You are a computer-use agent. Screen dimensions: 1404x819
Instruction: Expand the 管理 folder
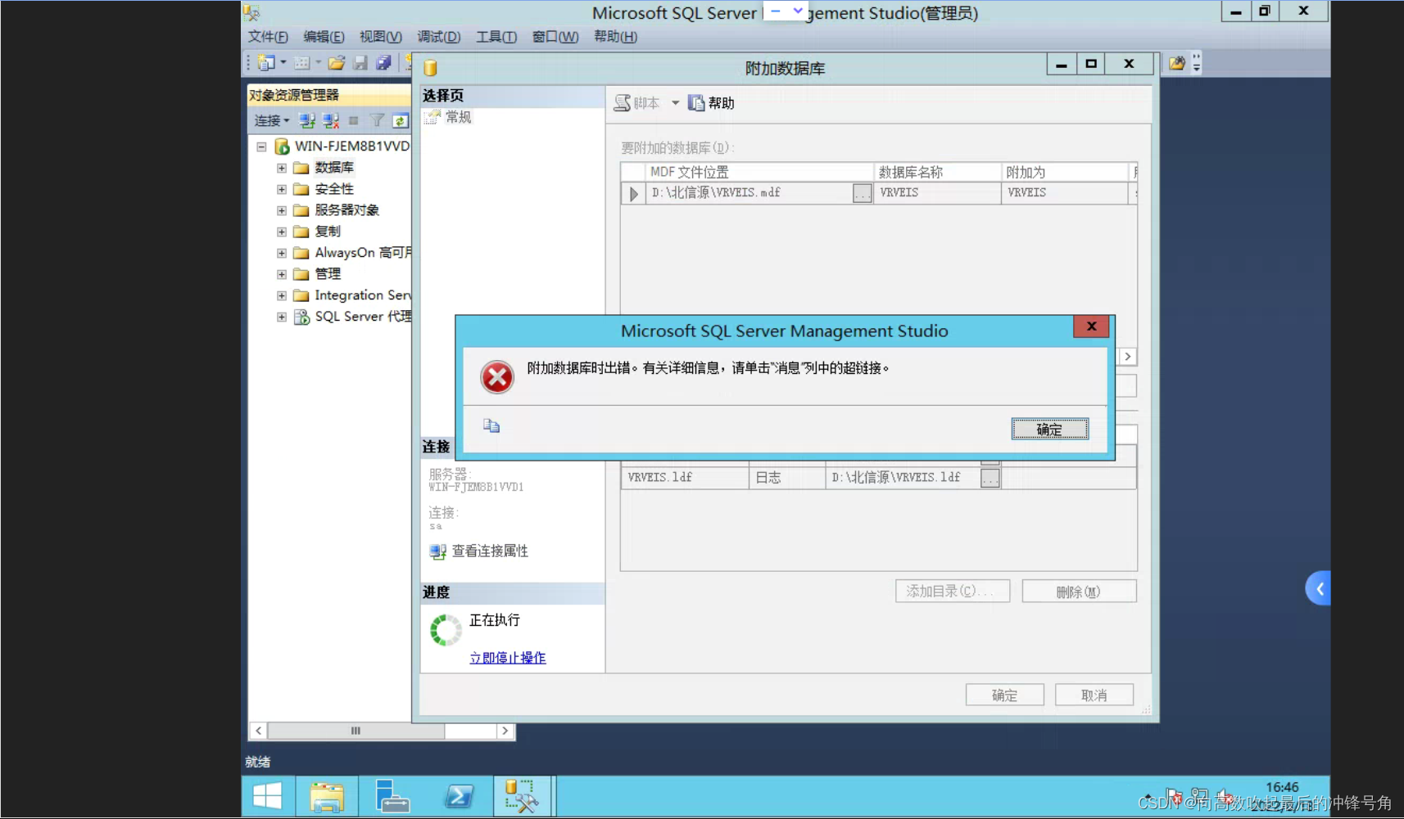click(x=282, y=274)
